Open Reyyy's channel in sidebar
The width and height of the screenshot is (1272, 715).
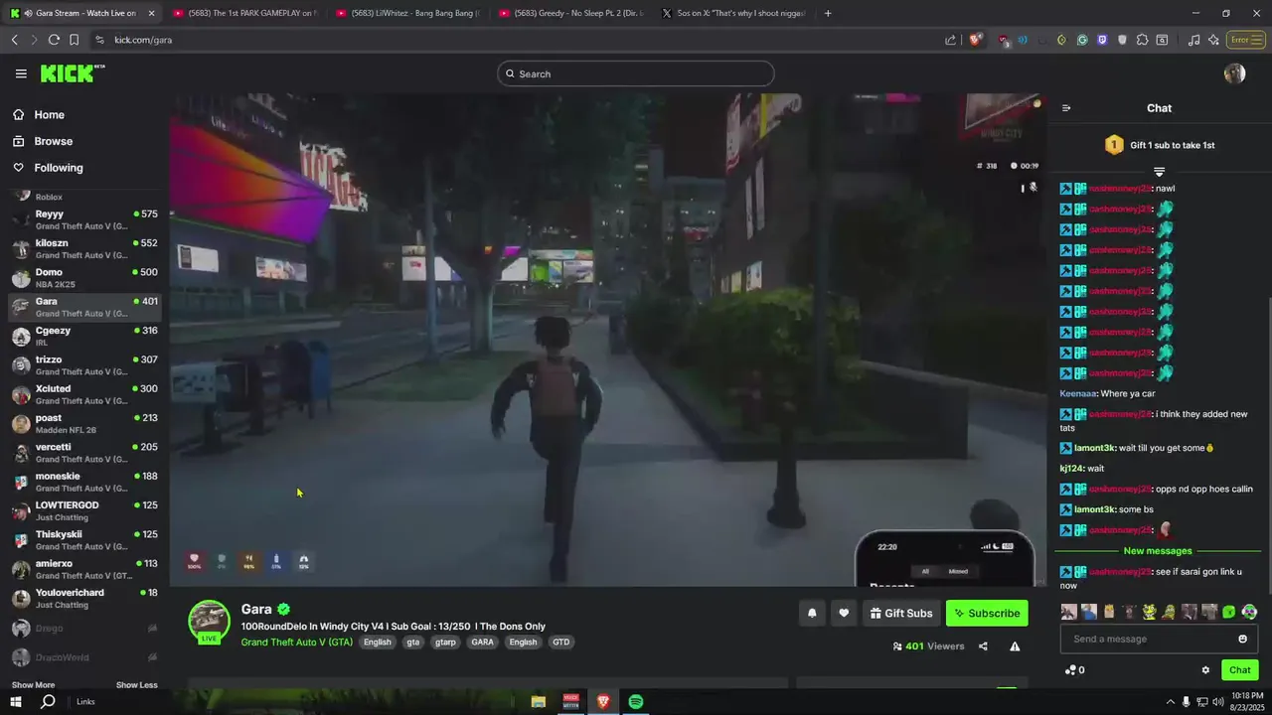point(84,219)
